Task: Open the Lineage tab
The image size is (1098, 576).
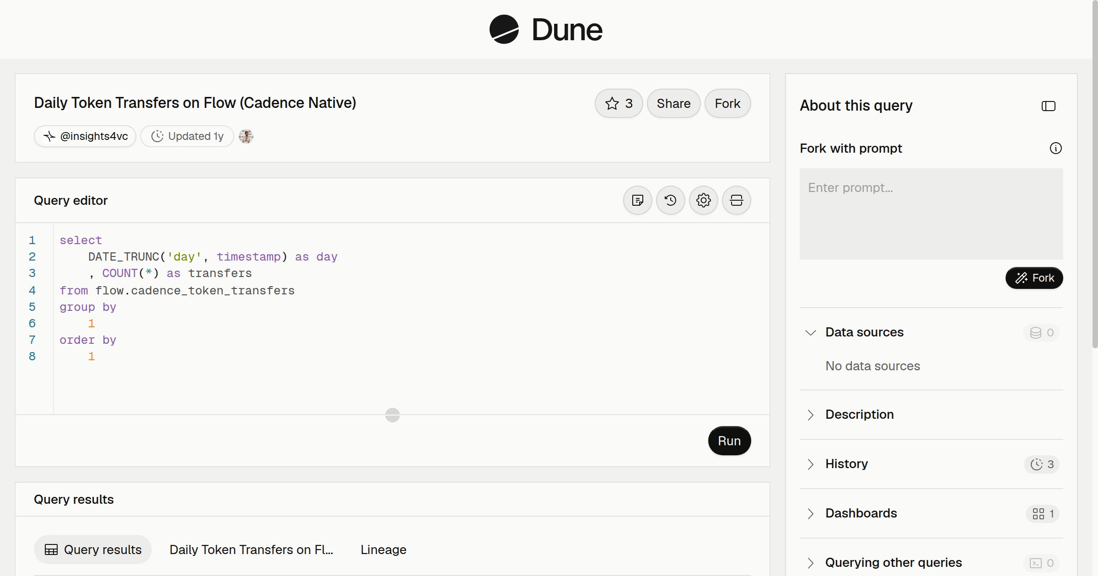Action: [383, 549]
